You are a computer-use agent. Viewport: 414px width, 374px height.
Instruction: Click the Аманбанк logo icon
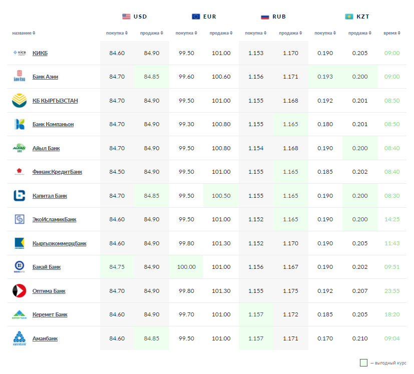(x=19, y=338)
